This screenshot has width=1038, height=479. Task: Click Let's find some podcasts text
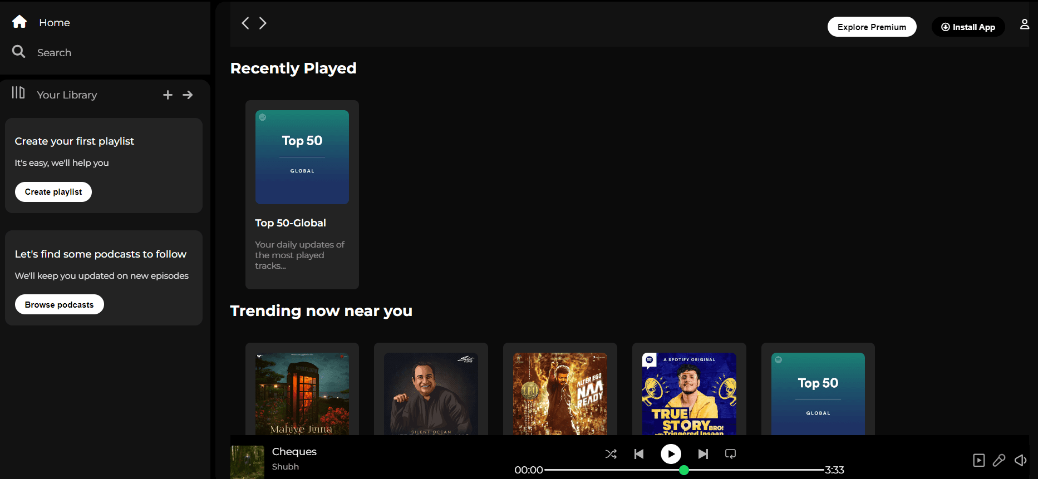[x=101, y=254]
